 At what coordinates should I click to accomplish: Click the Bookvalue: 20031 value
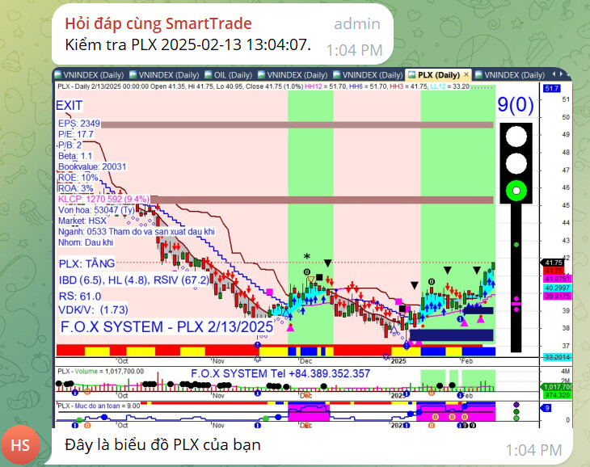pyautogui.click(x=92, y=166)
